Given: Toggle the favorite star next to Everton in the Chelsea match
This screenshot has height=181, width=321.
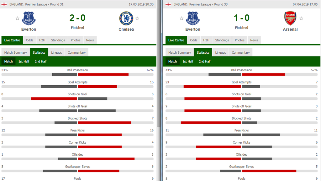Looking at the screenshot, I should pyautogui.click(x=18, y=19).
